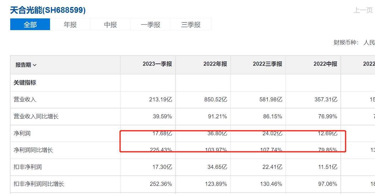Click the 扣非净利润同比增长 row label
The width and height of the screenshot is (375, 194).
click(x=39, y=184)
